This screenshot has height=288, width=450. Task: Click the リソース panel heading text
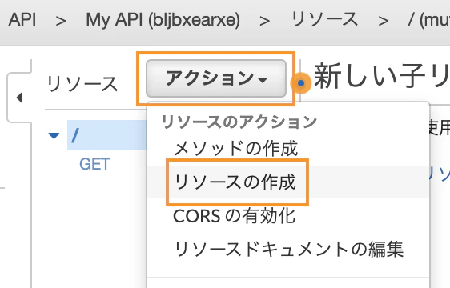pos(82,84)
